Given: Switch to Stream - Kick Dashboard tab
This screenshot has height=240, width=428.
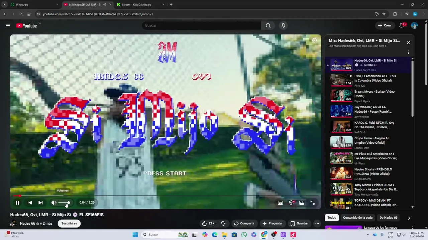Looking at the screenshot, I should pos(140,5).
